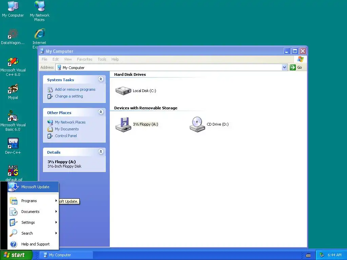Click the safely remove hardware tray icon
This screenshot has width=347, height=260.
[322, 255]
